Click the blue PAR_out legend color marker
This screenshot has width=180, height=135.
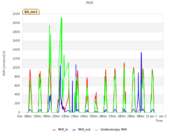[74, 130]
